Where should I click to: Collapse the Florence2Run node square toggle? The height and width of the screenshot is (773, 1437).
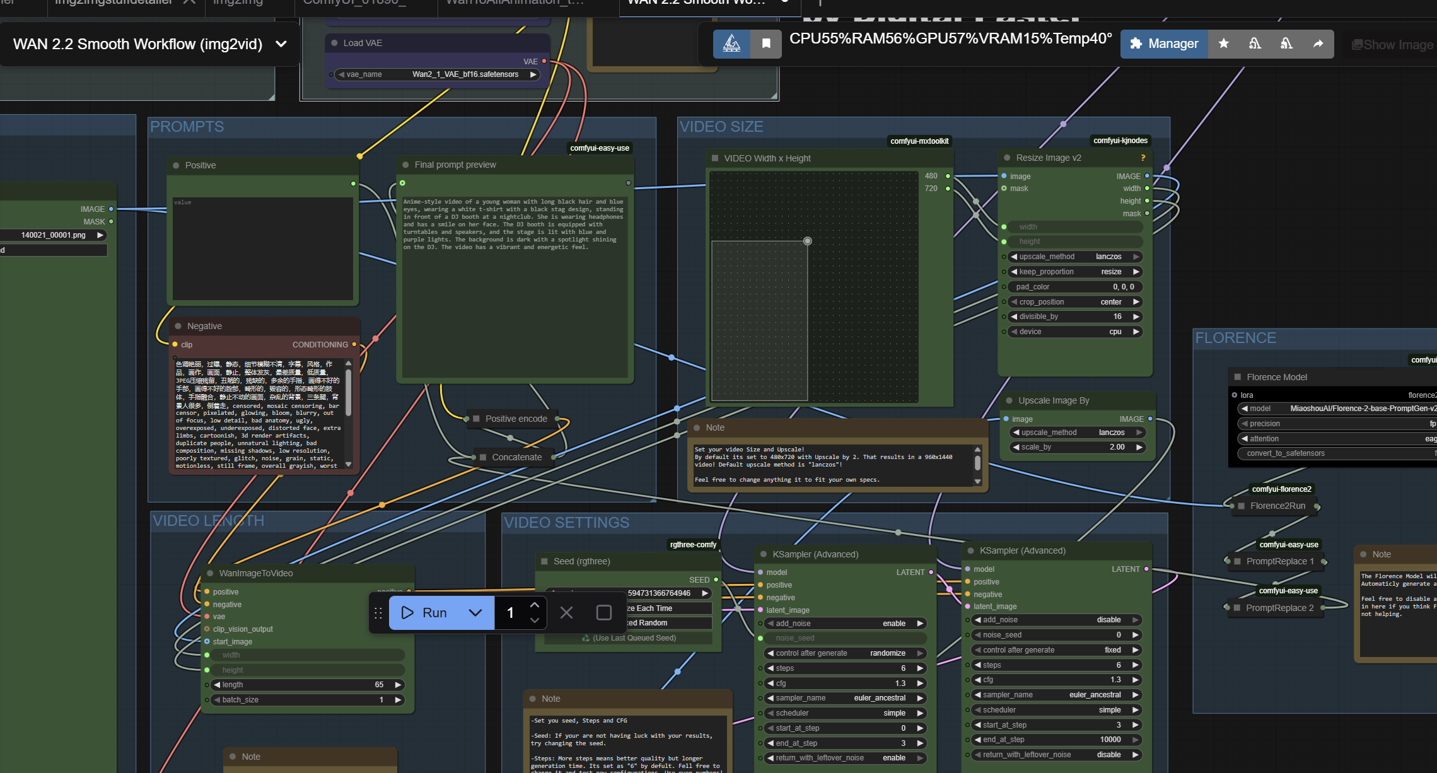tap(1241, 506)
